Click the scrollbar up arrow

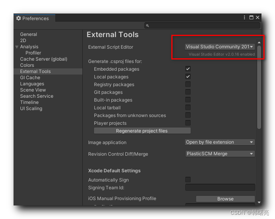(259, 42)
